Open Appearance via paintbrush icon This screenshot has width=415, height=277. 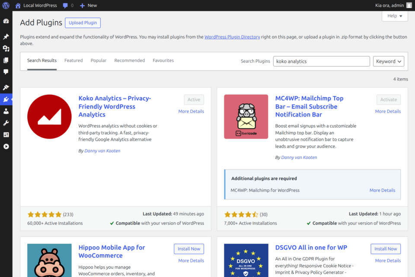[x=6, y=87]
